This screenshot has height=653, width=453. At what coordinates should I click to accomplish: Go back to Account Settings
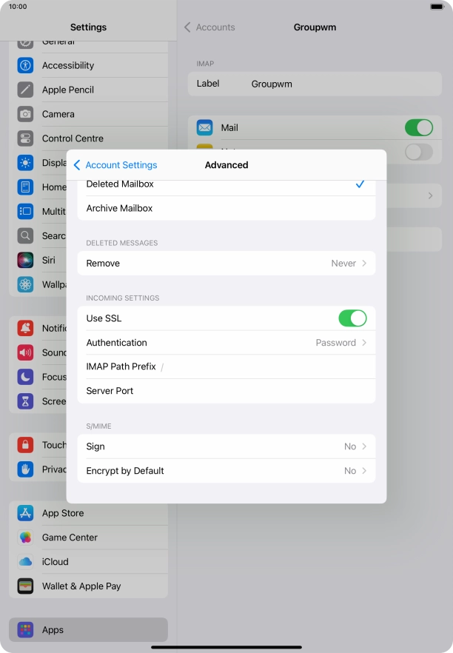point(115,165)
